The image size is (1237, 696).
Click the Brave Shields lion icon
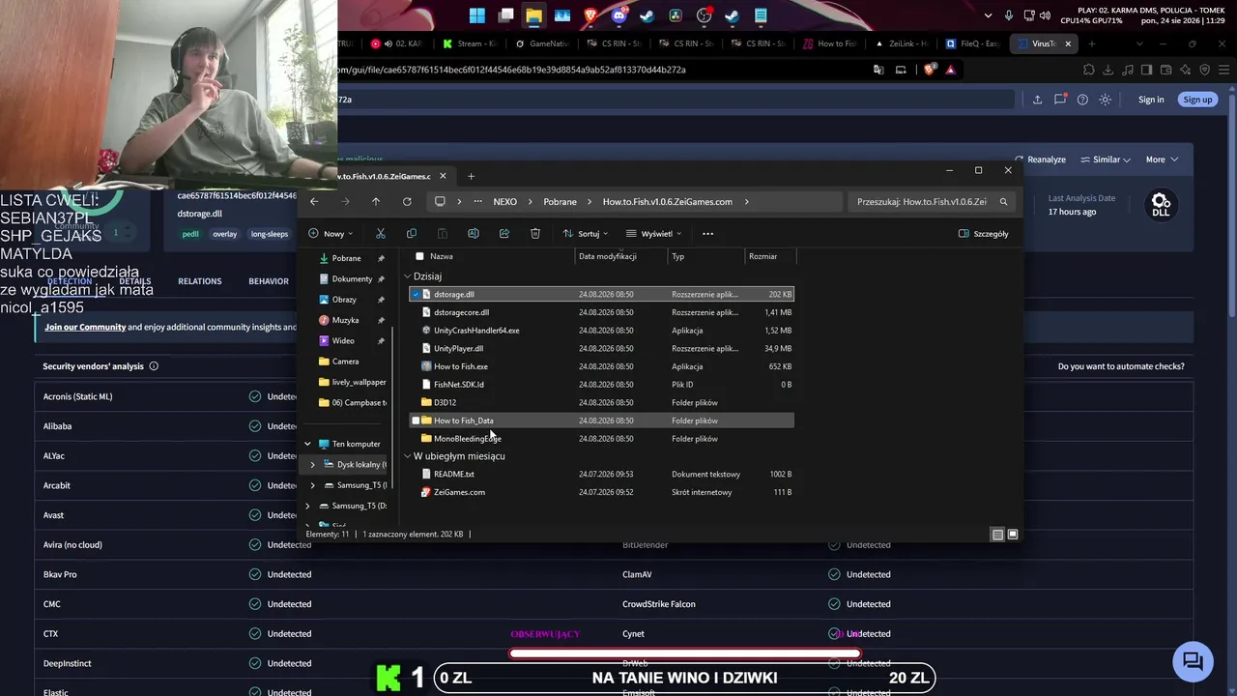tap(930, 70)
